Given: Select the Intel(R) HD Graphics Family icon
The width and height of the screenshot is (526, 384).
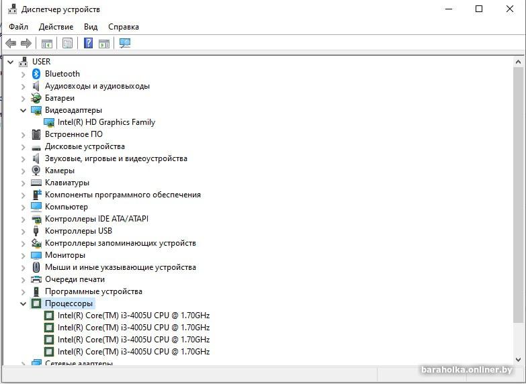Looking at the screenshot, I should (x=49, y=122).
